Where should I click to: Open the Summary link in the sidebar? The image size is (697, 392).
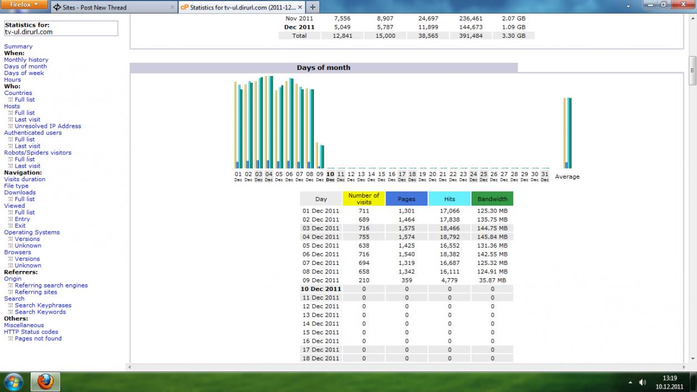click(18, 47)
